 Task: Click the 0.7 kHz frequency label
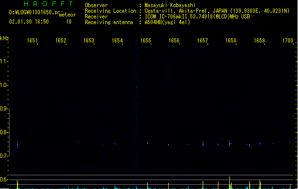4,156
